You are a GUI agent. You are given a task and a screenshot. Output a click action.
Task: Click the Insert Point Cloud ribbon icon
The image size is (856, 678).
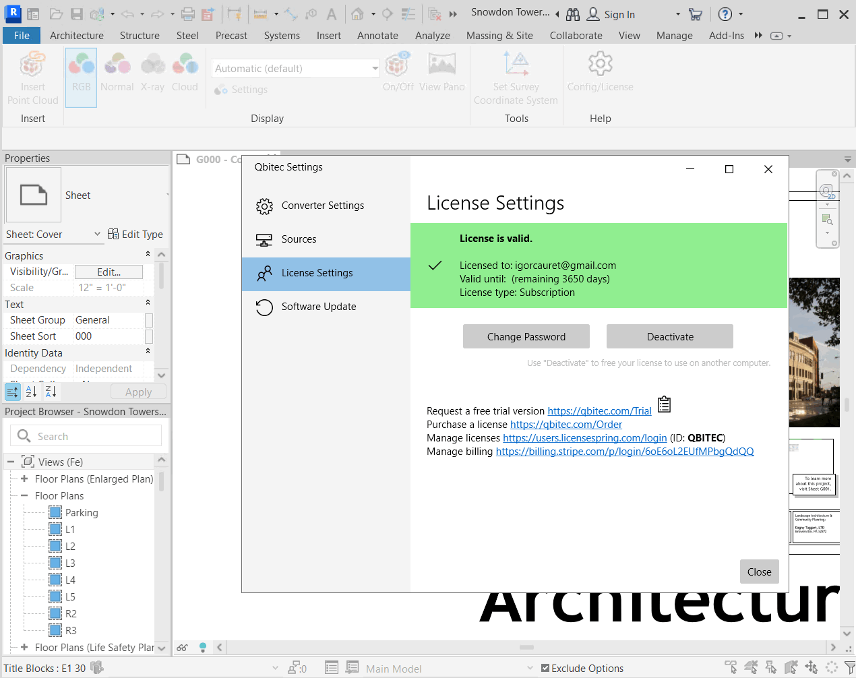[x=32, y=65]
